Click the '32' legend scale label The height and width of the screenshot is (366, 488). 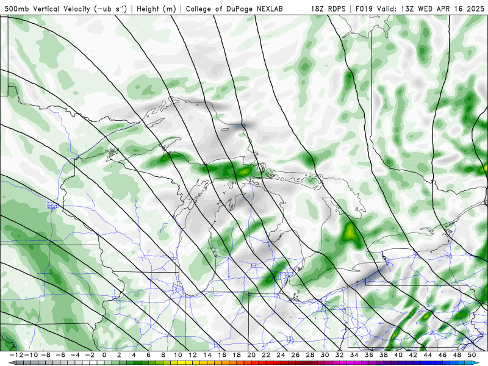340,355
